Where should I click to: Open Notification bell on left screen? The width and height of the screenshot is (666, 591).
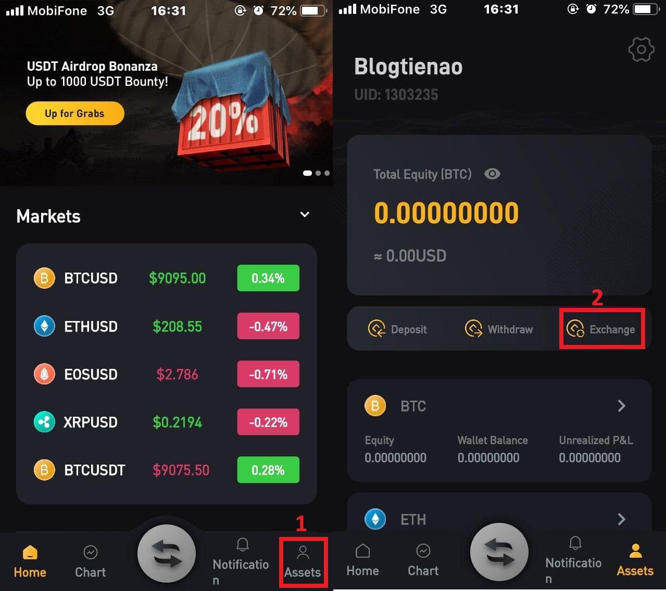[x=241, y=561]
